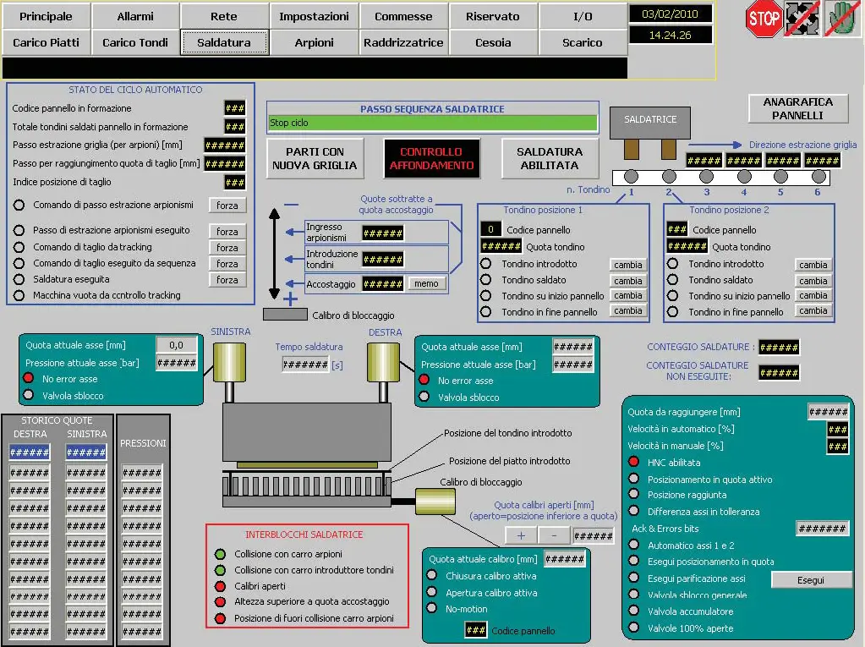Click the gray Calibro di bloccaggio rectangle
865x647 pixels.
pyautogui.click(x=285, y=315)
